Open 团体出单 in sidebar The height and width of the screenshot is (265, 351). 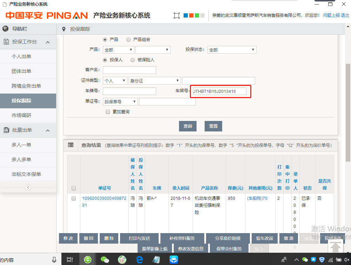(28, 72)
